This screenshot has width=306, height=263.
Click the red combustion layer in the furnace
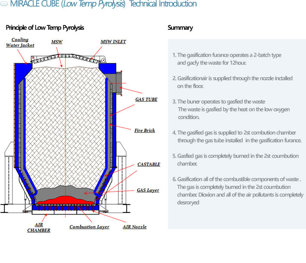click(66, 200)
